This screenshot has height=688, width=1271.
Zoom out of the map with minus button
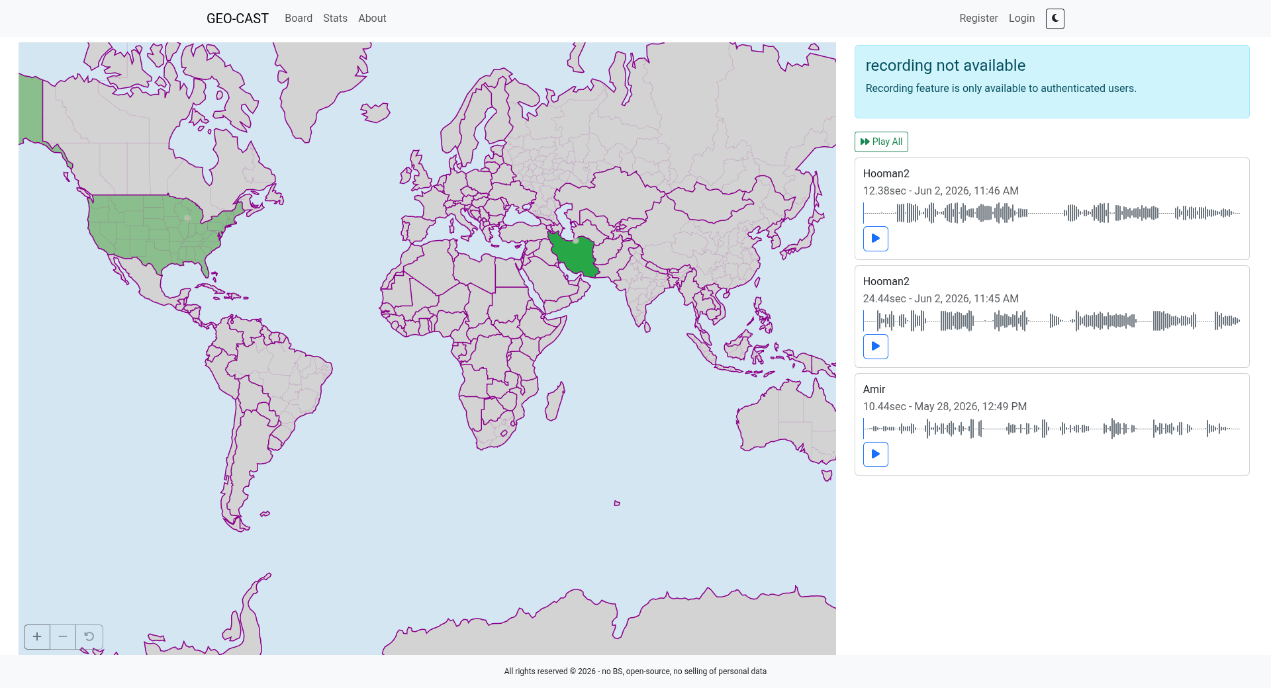(x=63, y=636)
